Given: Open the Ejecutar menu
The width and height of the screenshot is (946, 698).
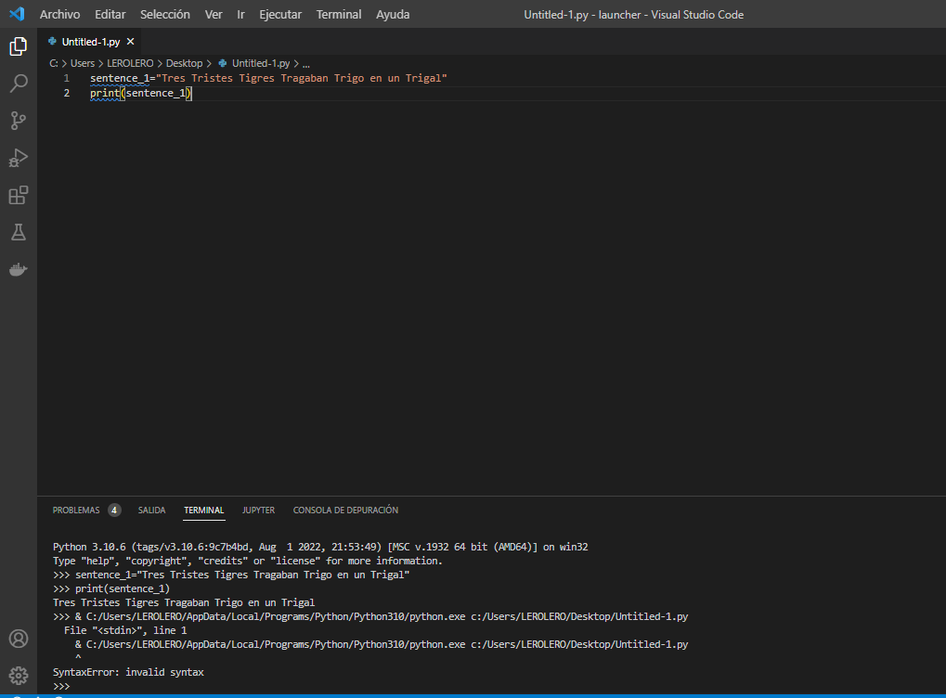Looking at the screenshot, I should [280, 15].
